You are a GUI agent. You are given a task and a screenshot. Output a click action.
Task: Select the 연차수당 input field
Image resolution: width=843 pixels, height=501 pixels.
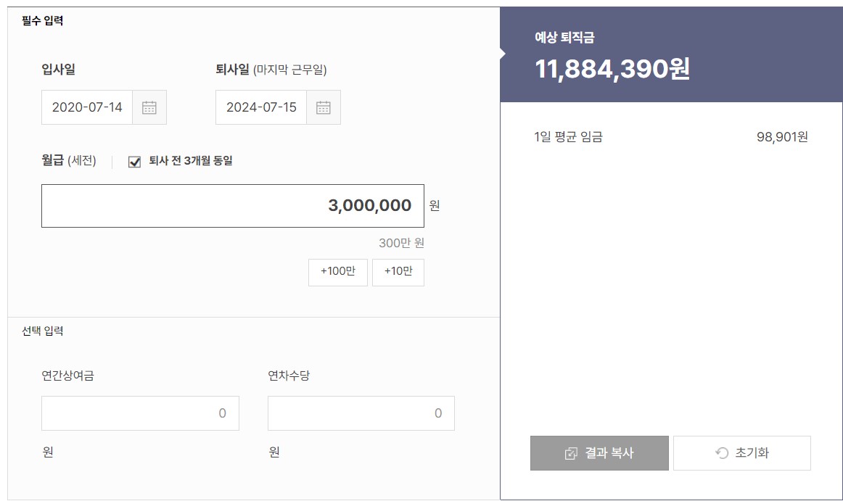[361, 413]
